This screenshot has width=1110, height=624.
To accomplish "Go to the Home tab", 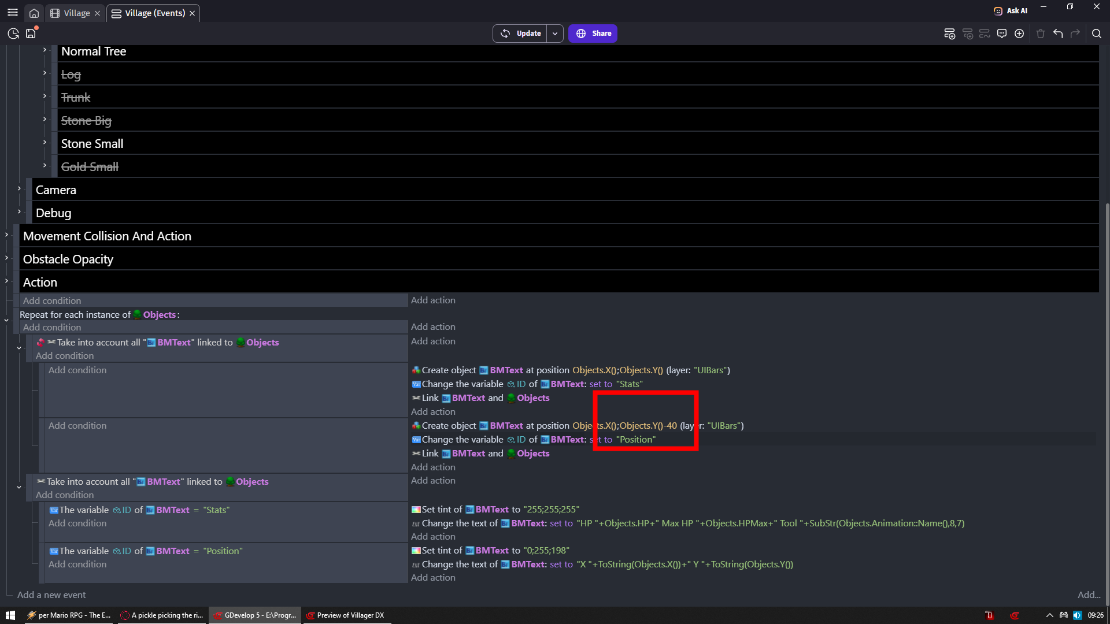I will point(34,13).
